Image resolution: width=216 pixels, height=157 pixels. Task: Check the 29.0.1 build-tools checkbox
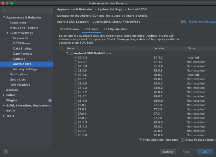click(75, 79)
